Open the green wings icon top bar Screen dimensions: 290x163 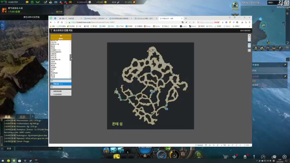tap(38, 2)
